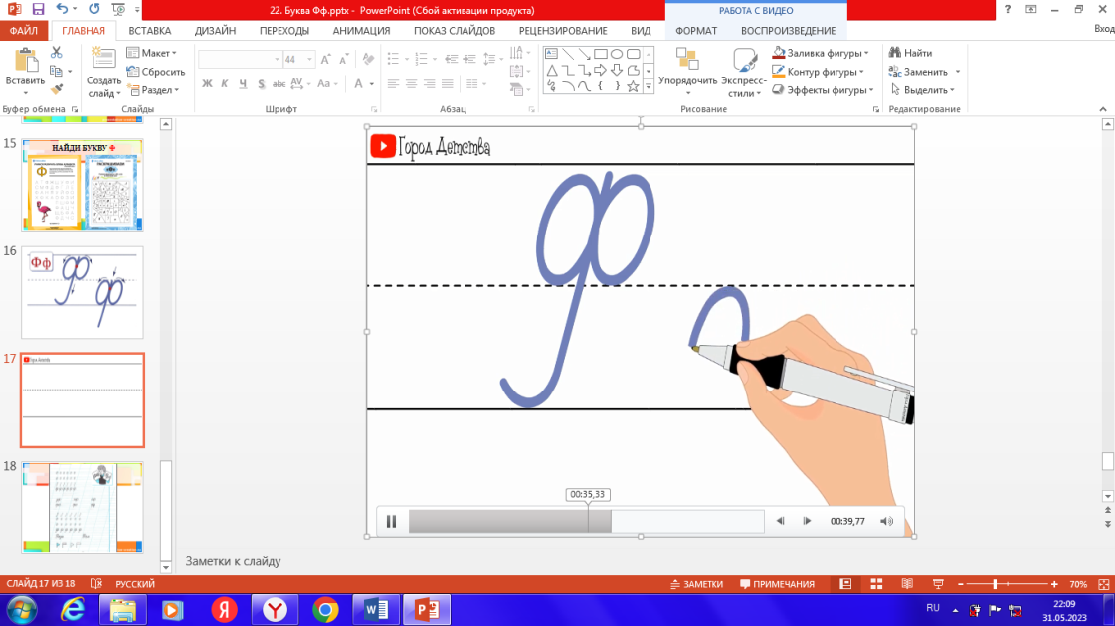
Task: Switch to normal view in status bar
Action: pos(845,584)
